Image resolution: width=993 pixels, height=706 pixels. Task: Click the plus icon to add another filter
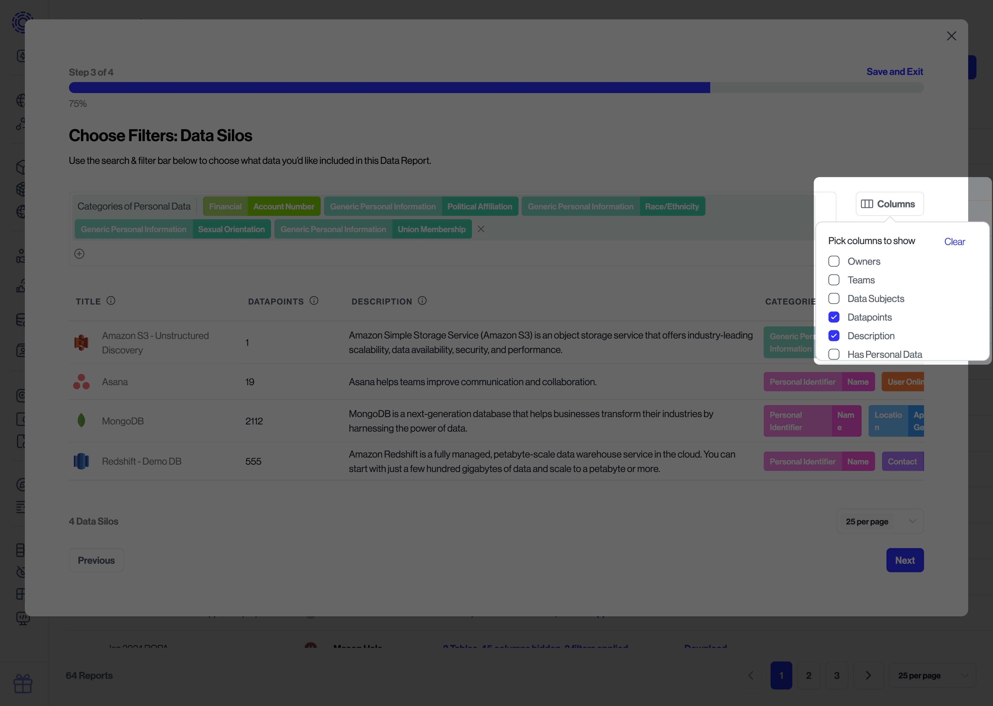pos(79,253)
